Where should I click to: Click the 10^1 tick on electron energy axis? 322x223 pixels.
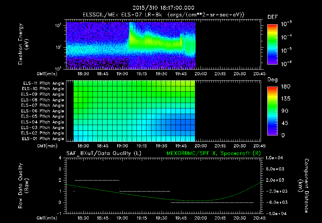click(x=58, y=47)
